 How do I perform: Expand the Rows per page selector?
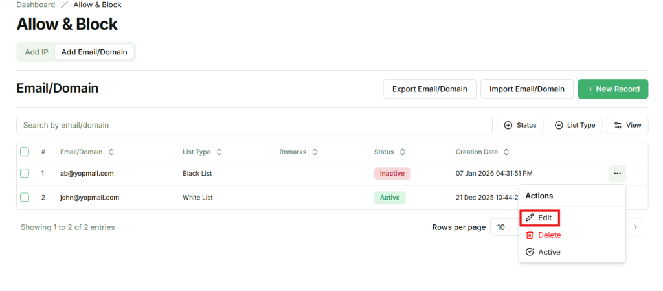click(x=505, y=227)
